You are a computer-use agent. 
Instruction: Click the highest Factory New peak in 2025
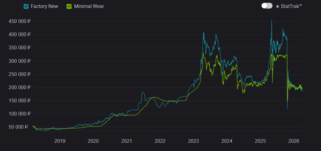tap(272, 20)
